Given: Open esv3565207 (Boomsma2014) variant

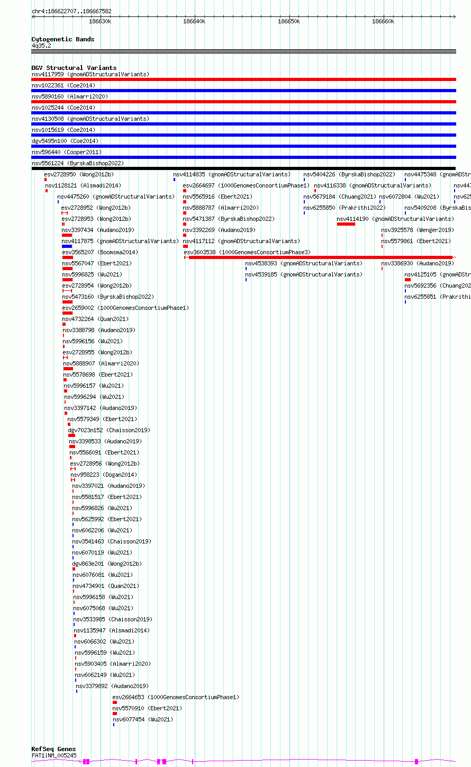Looking at the screenshot, I should 100,252.
